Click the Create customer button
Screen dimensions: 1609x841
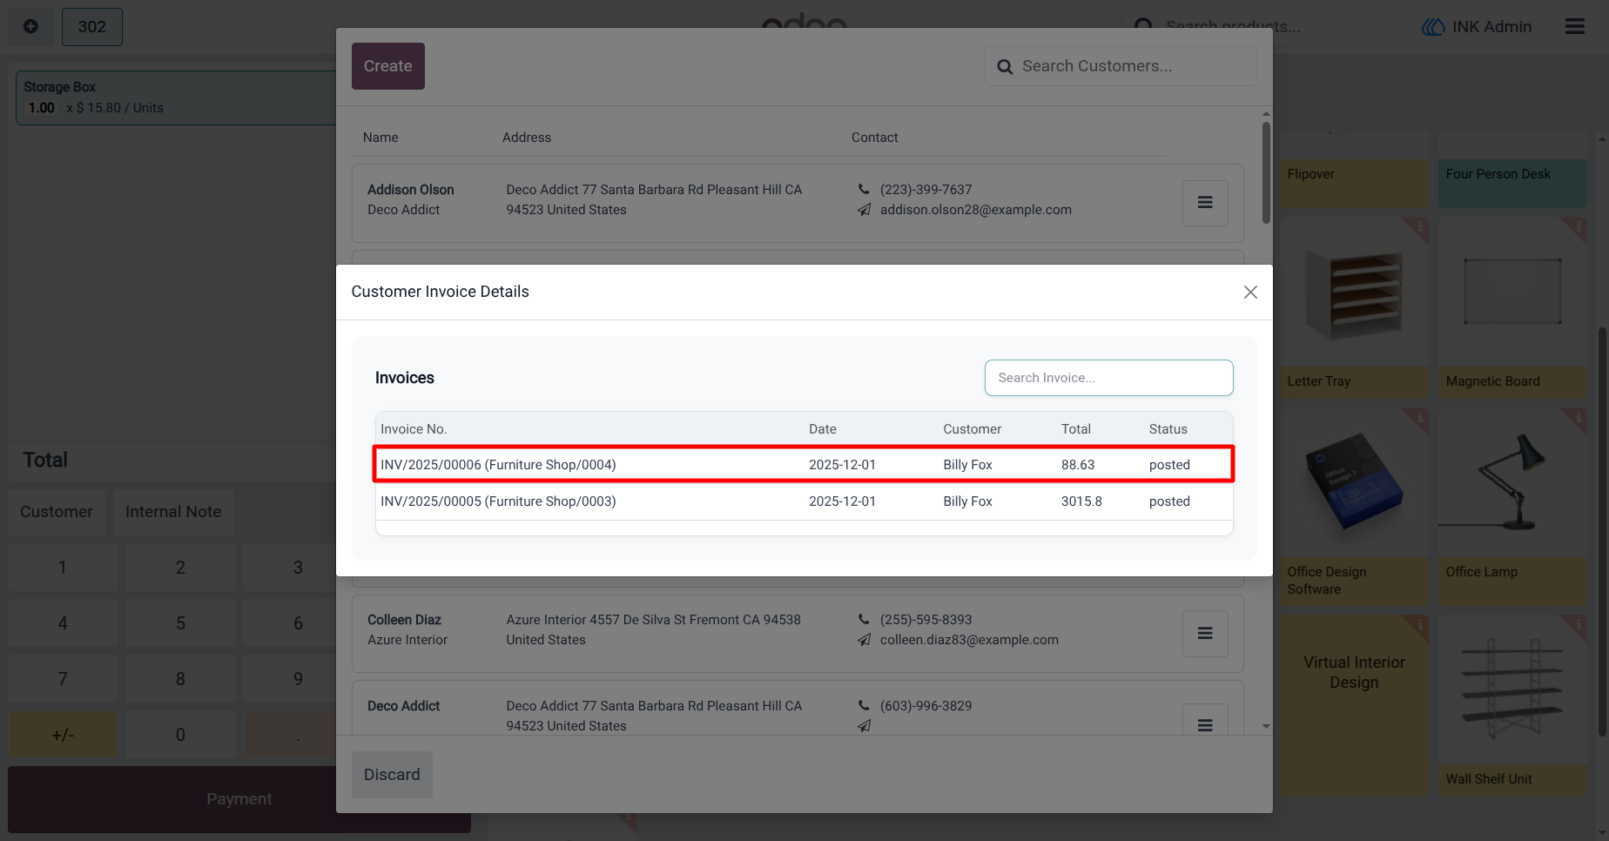(388, 66)
